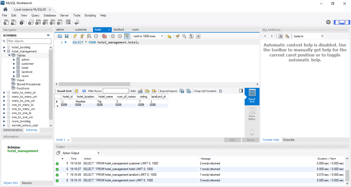Open the Form Editor view
Image resolution: width=351 pixels, height=187 pixels.
coord(252,114)
